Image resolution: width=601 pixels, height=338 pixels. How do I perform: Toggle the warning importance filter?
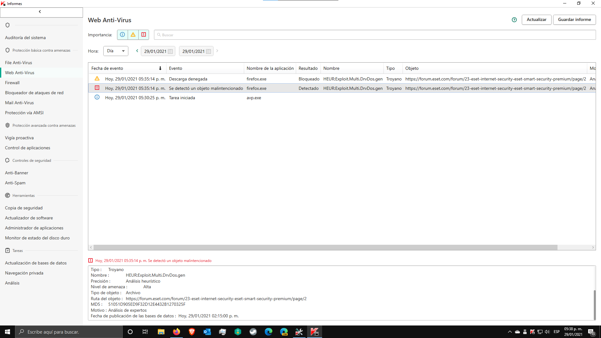point(133,35)
